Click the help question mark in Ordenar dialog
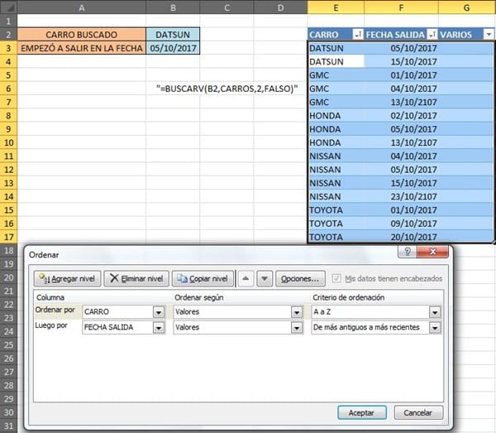Image resolution: width=496 pixels, height=433 pixels. click(406, 252)
